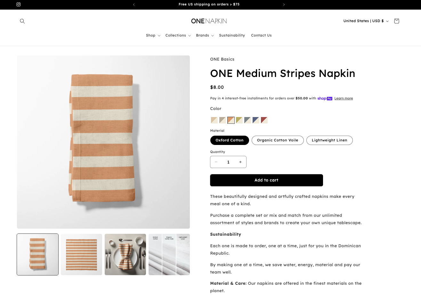View the table setting thumbnail with cutlery
421x296 pixels.
tap(125, 254)
